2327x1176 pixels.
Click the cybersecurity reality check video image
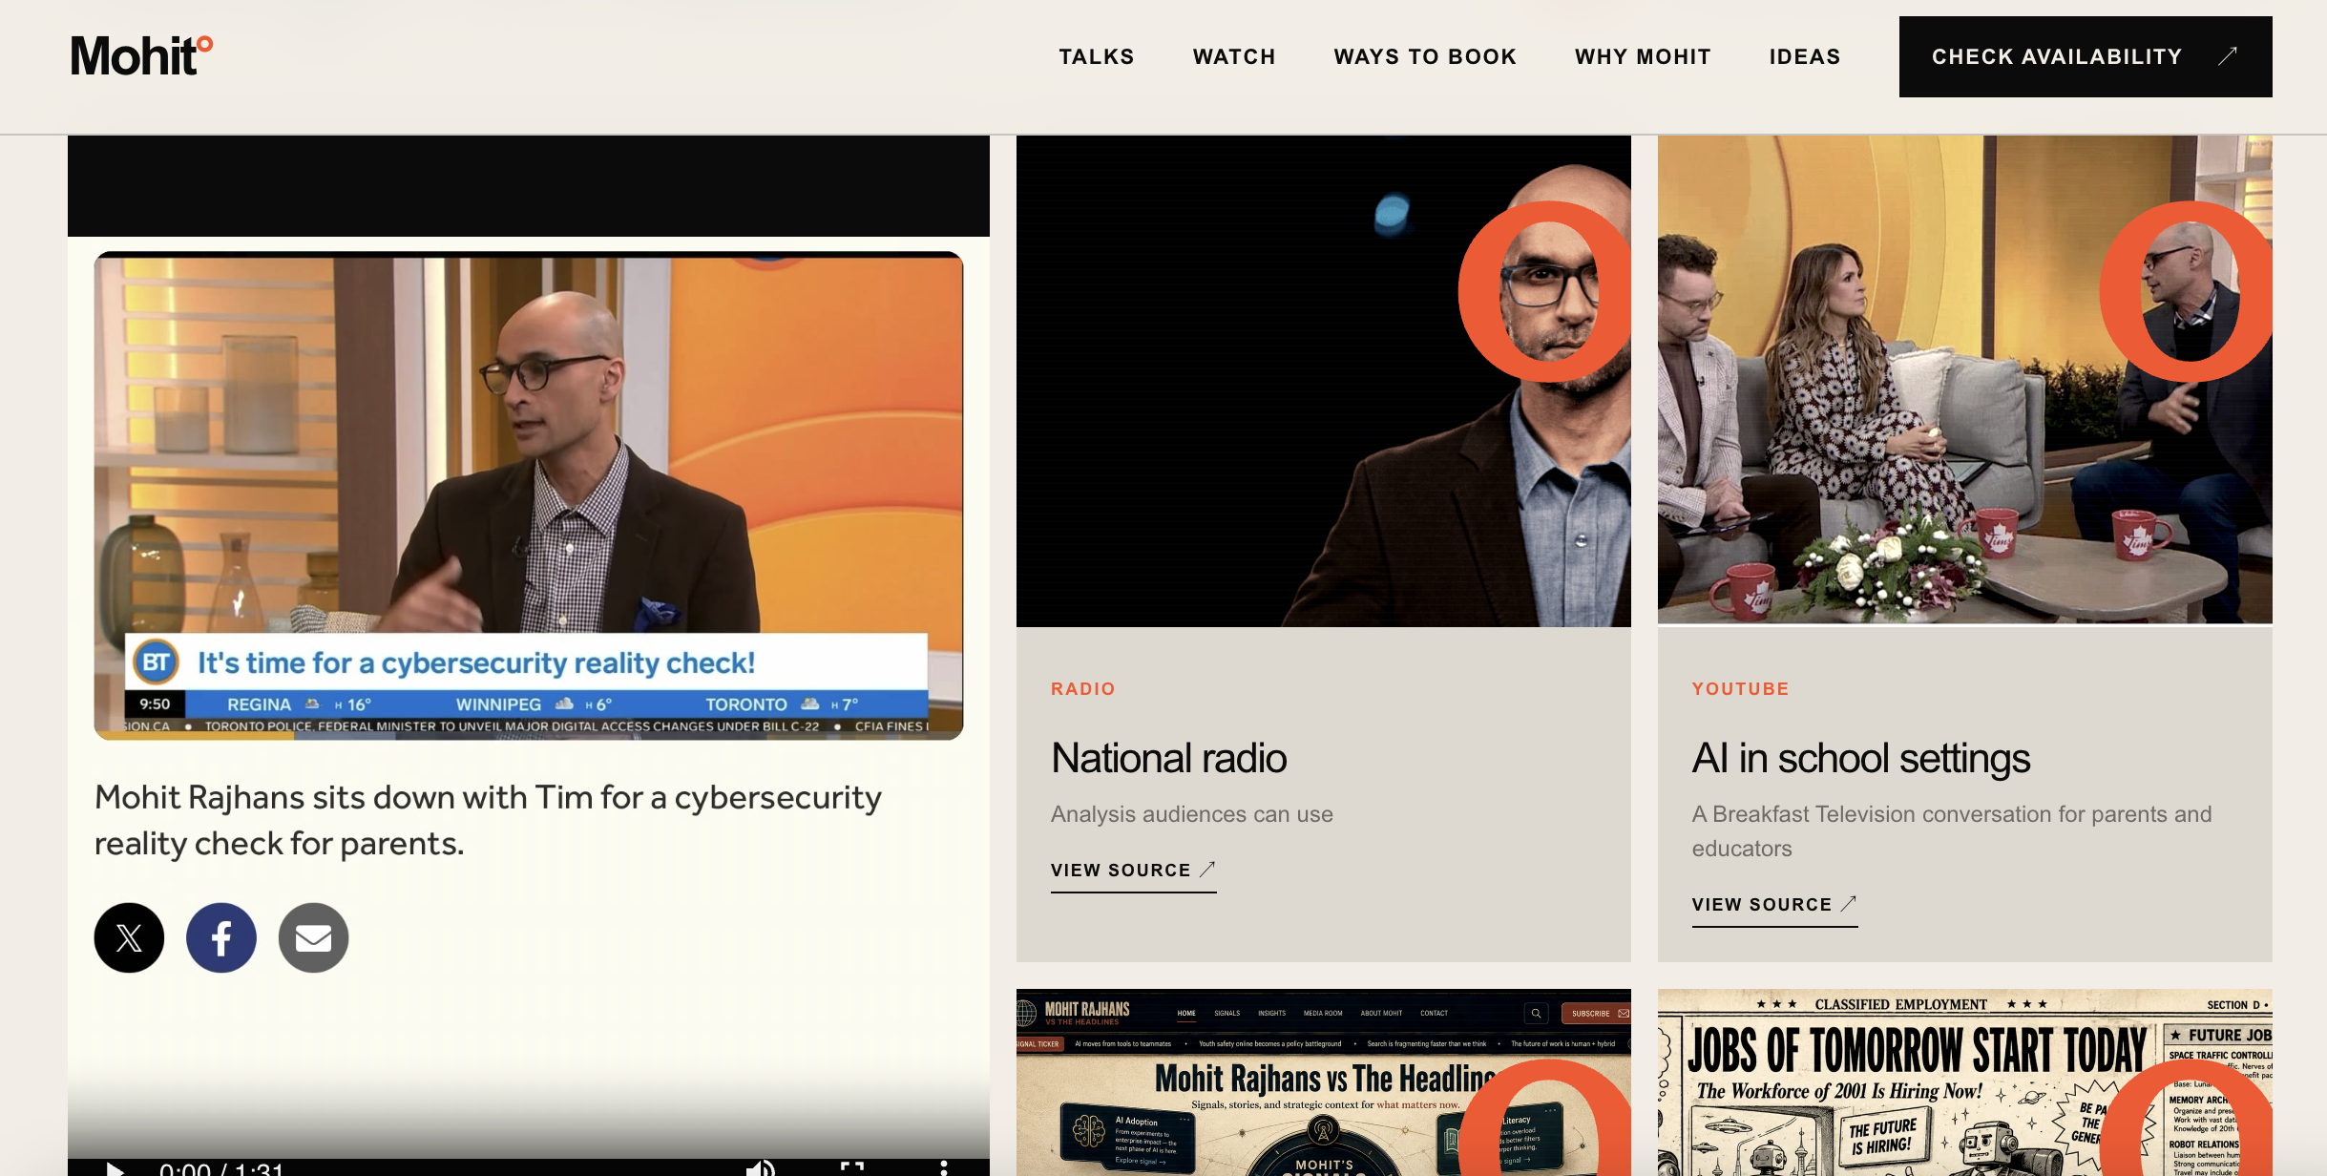529,495
